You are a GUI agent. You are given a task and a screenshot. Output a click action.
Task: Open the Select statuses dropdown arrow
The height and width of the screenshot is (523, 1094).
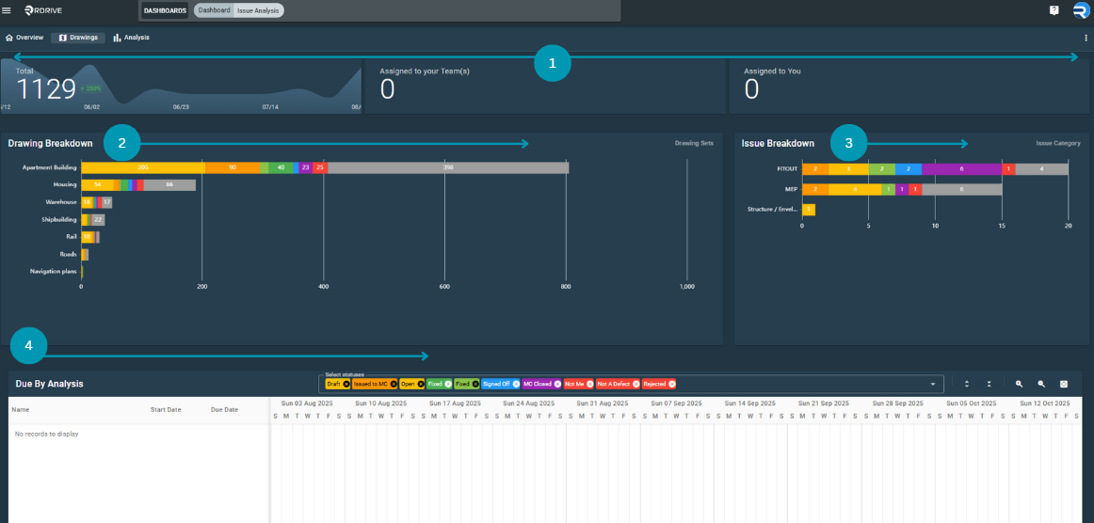pyautogui.click(x=933, y=384)
